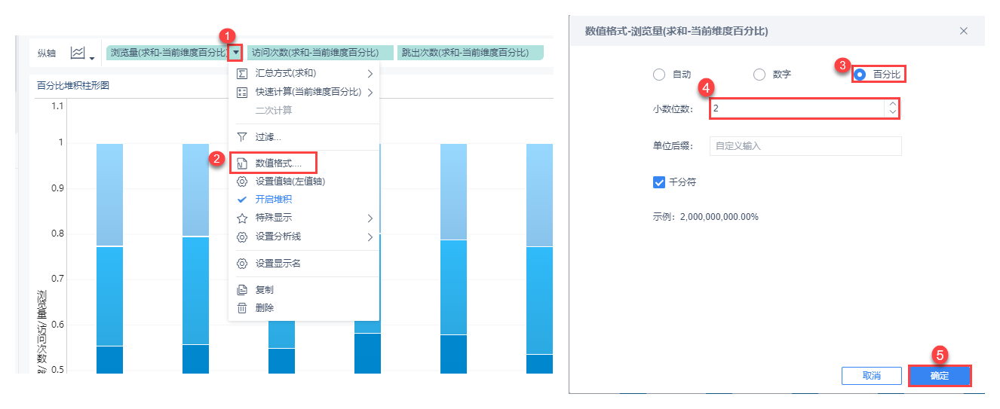Viewport: 1000px width, 409px height.
Task: Click the 确定 button
Action: (x=940, y=376)
